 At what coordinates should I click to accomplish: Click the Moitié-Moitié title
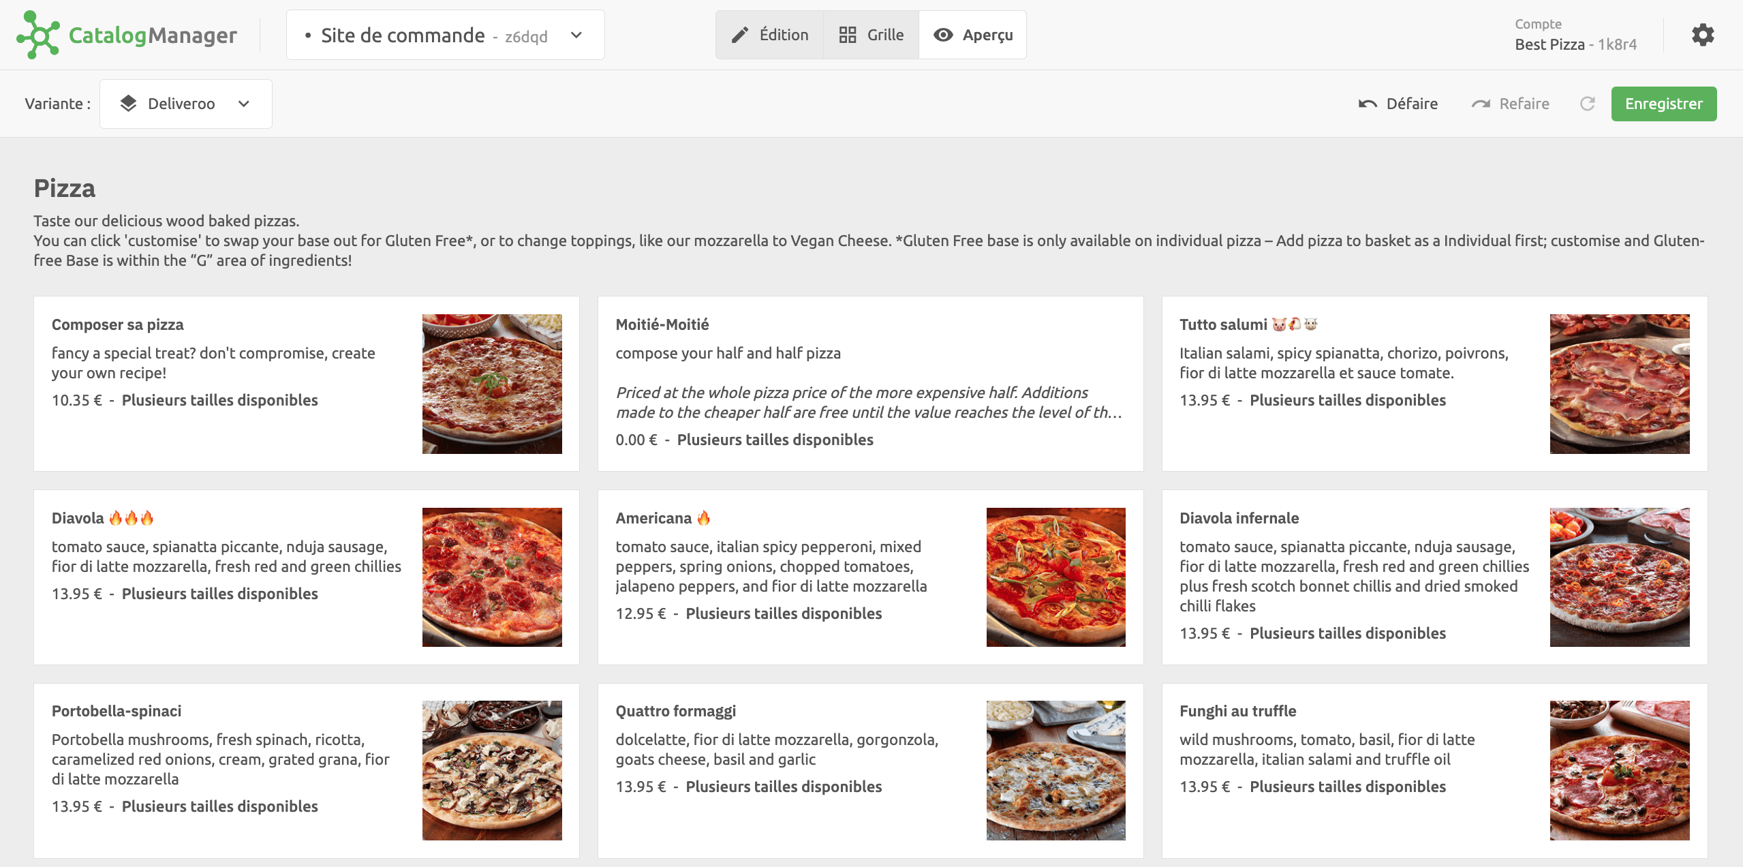click(662, 324)
